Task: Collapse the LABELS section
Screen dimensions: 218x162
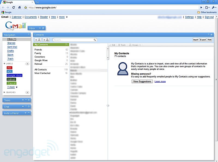Action: (4, 64)
